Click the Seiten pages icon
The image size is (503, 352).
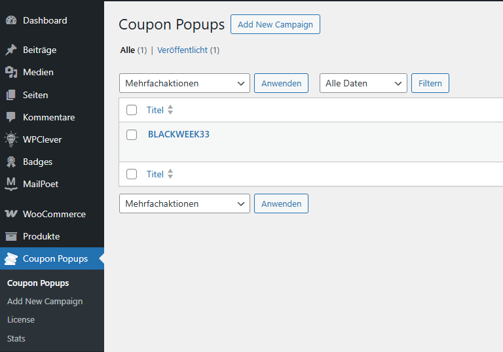[11, 95]
